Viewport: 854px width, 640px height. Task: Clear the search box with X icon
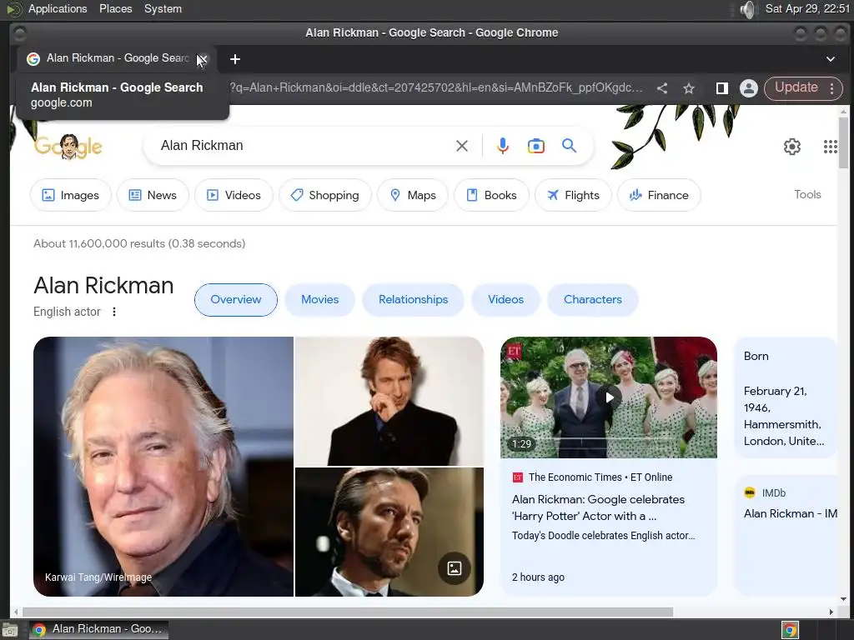pos(462,146)
